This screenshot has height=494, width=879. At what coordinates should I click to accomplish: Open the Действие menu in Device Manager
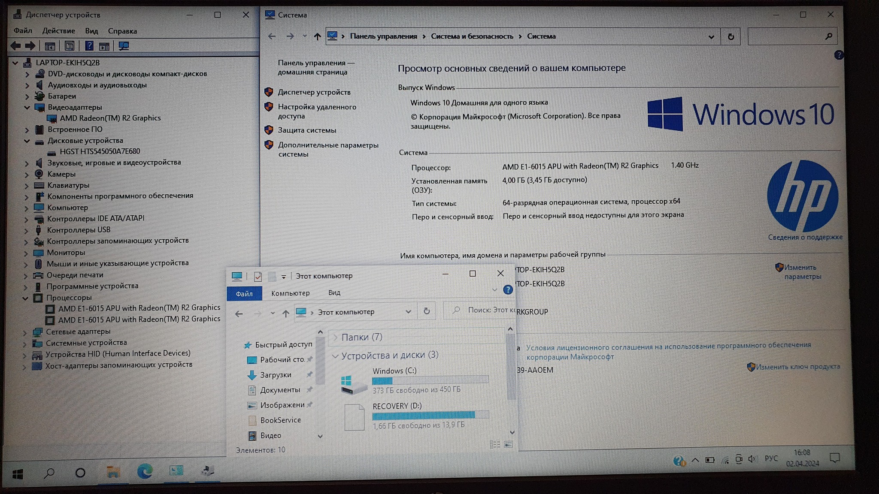[58, 31]
